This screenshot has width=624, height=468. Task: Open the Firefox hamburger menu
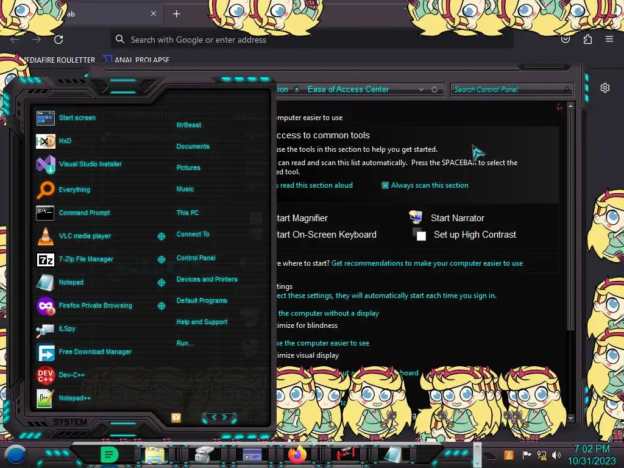click(x=609, y=39)
